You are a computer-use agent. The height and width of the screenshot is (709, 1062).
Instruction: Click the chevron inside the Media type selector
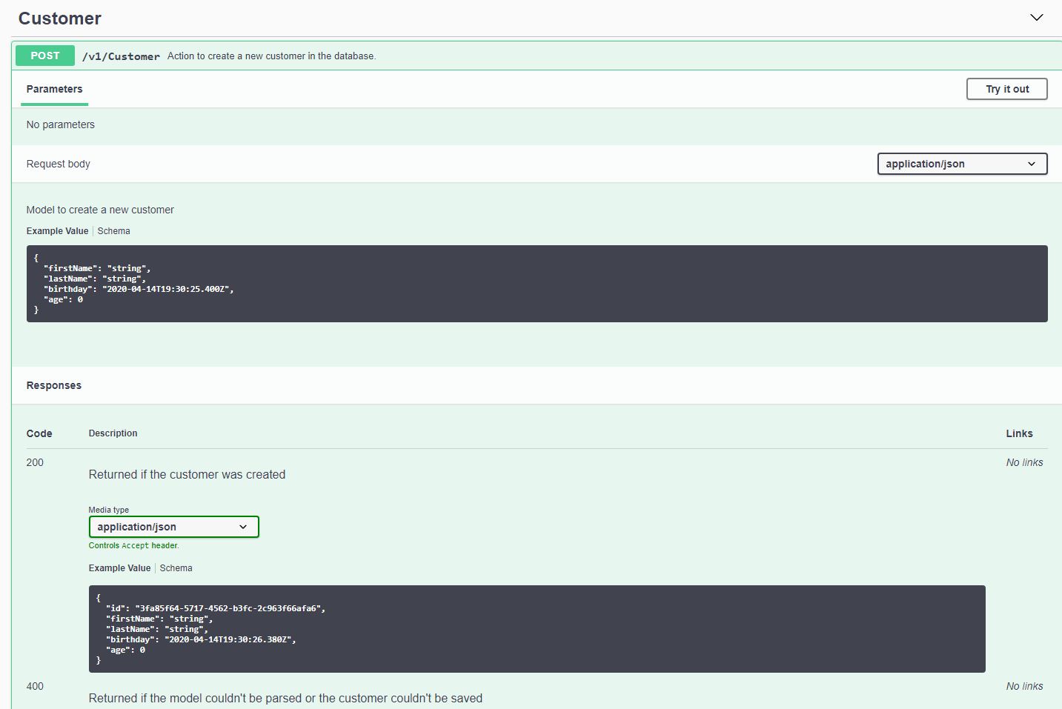click(x=243, y=527)
